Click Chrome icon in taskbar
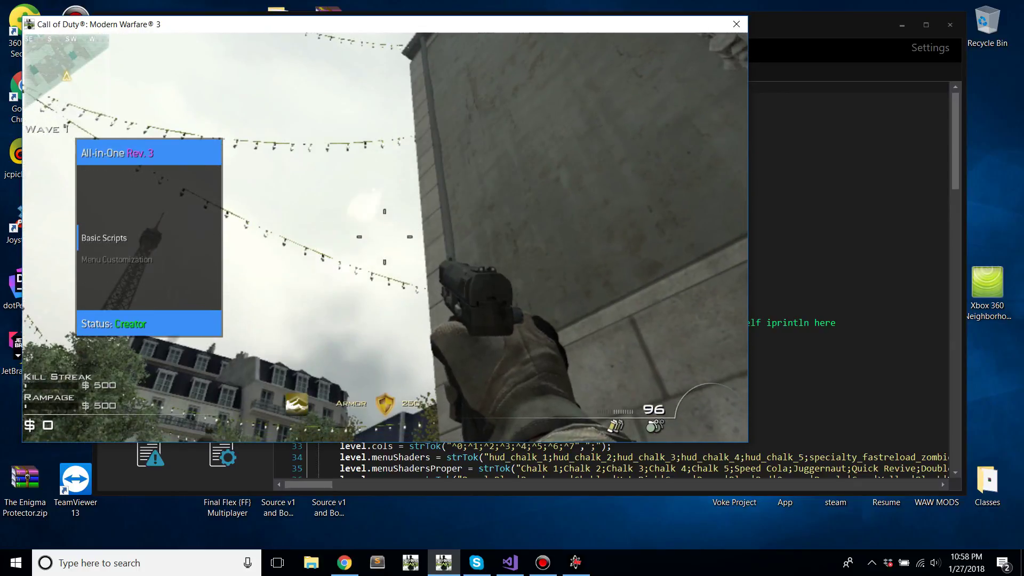The height and width of the screenshot is (576, 1024). click(x=344, y=562)
